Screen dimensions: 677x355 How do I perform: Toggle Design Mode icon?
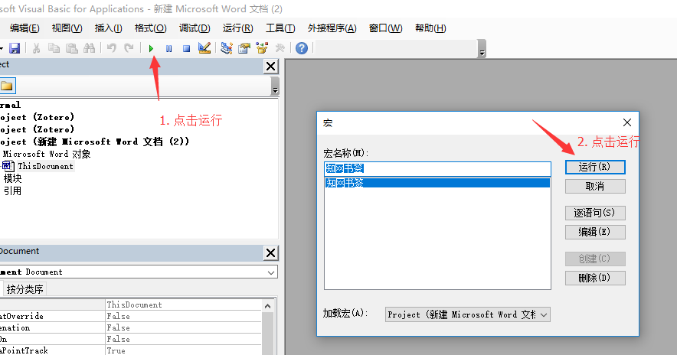(x=204, y=48)
